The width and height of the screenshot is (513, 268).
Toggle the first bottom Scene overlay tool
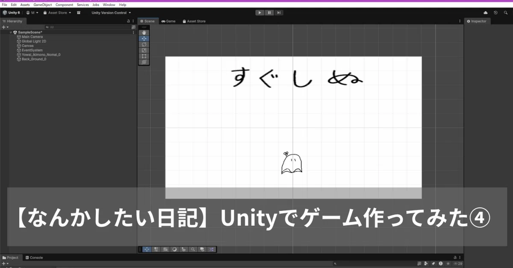147,249
